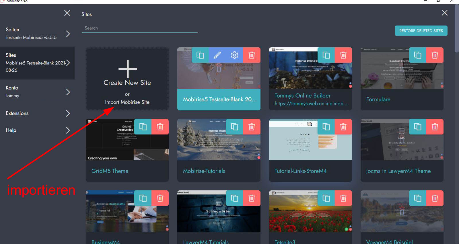This screenshot has height=244, width=459.
Task: Delete the Tutorial-Links-StoreM4 site
Action: [x=343, y=127]
